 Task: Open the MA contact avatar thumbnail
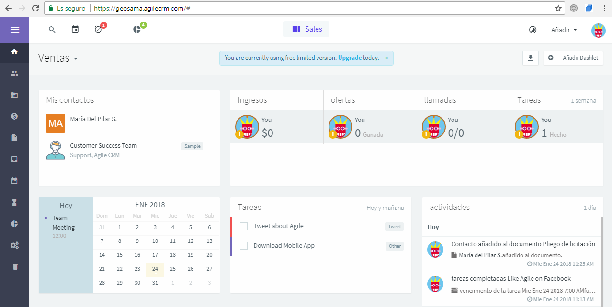(x=56, y=123)
